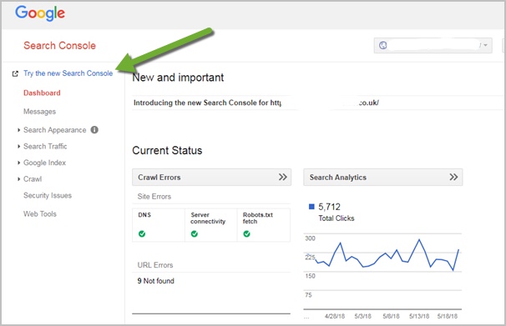This screenshot has height=326, width=506.
Task: Open the property selector dropdown
Action: (x=433, y=45)
